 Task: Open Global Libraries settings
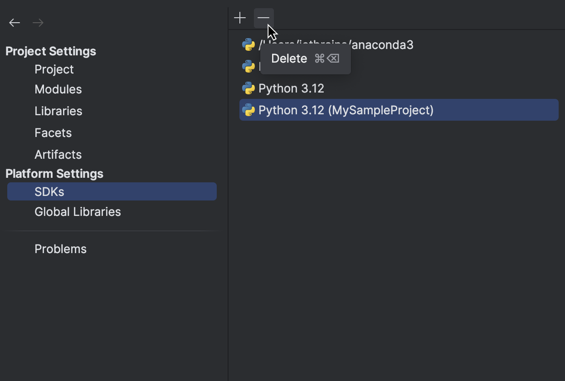point(78,211)
